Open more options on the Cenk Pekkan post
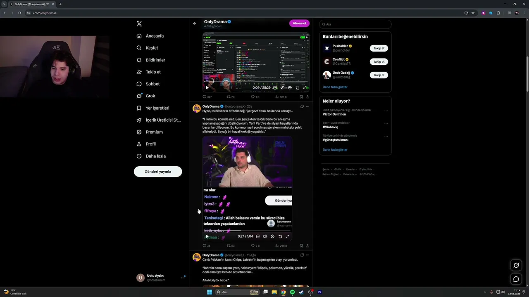Screen dimensions: 529x297 click(x=307, y=255)
